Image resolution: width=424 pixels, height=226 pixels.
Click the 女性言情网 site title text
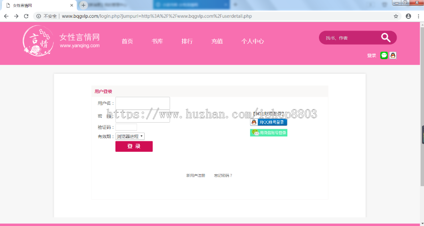[x=80, y=37]
